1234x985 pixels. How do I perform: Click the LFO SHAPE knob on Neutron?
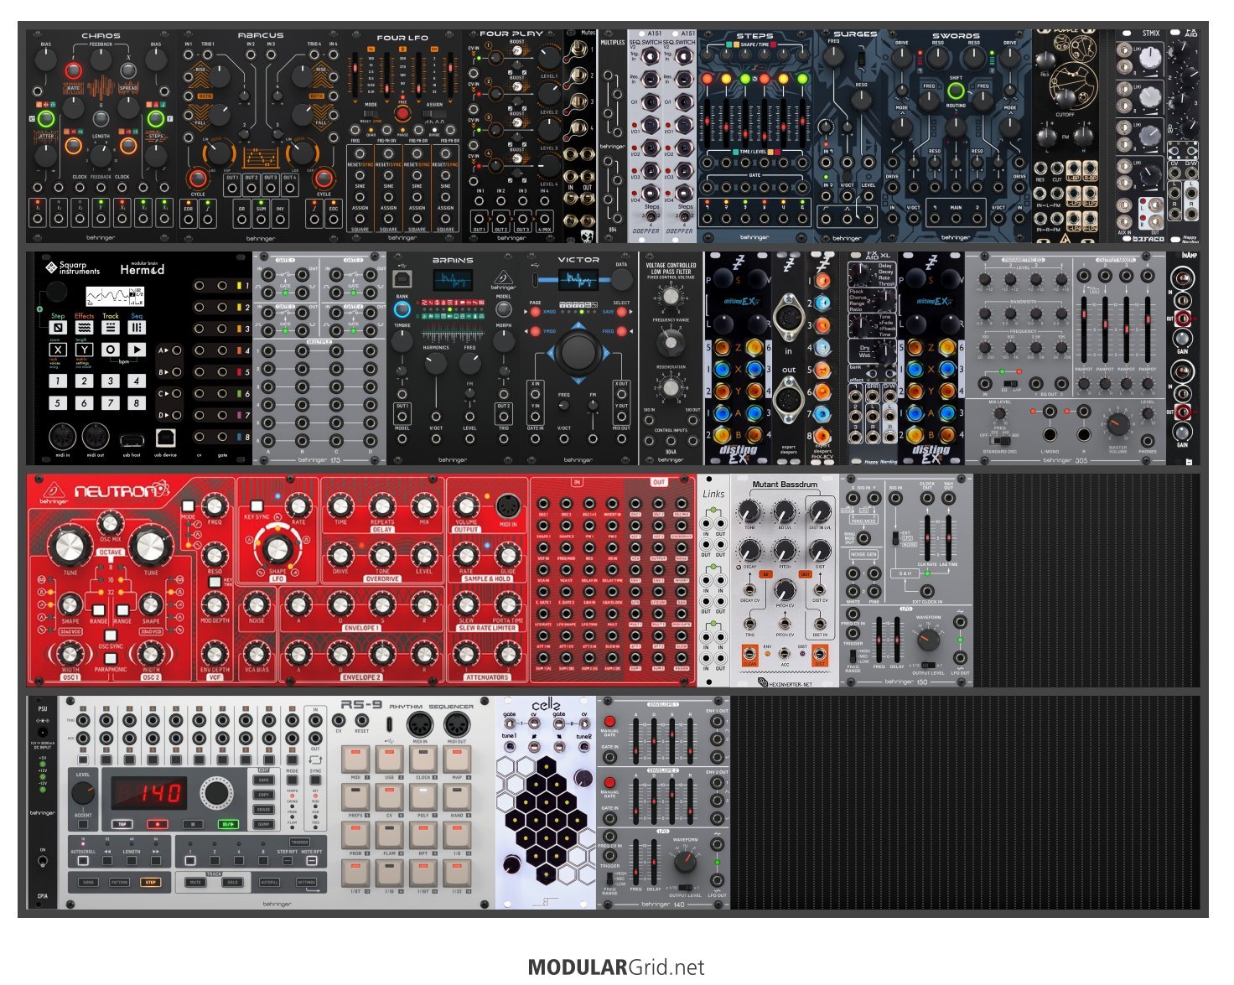[x=277, y=549]
